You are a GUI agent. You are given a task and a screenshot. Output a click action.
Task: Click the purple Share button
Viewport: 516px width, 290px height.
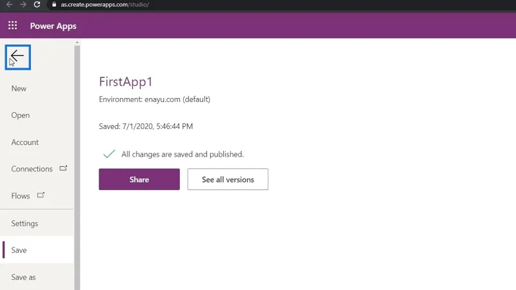point(139,179)
